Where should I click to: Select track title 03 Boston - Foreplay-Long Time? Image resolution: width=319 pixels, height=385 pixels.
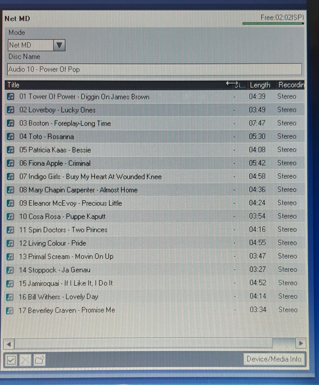point(65,123)
